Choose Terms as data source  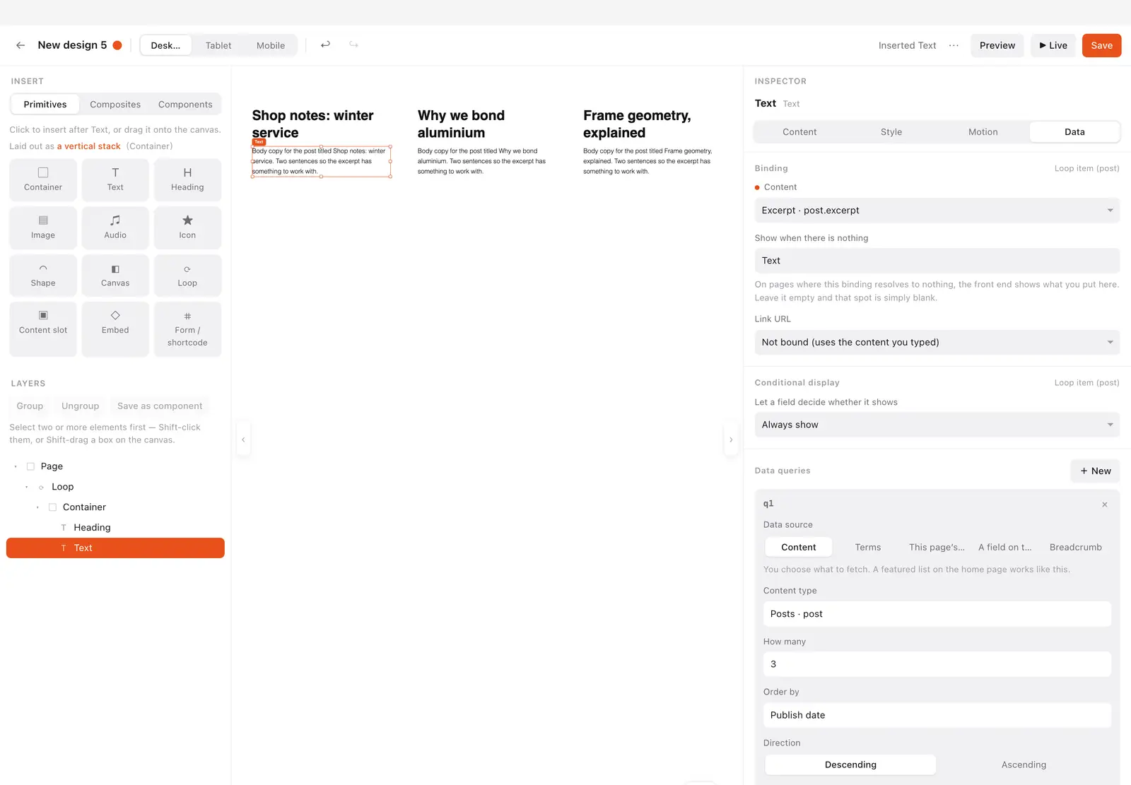pyautogui.click(x=868, y=547)
